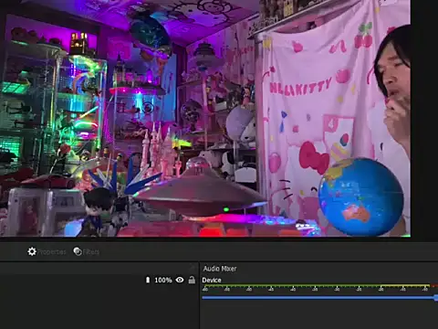This screenshot has height=329, width=438.
Task: Open source Properties via the gear icon
Action: point(32,251)
